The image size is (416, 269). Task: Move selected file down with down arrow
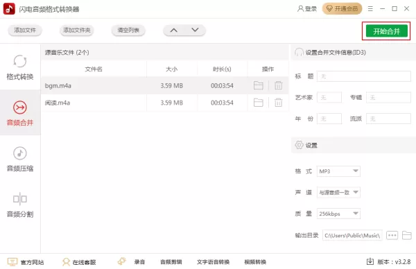[x=195, y=30]
